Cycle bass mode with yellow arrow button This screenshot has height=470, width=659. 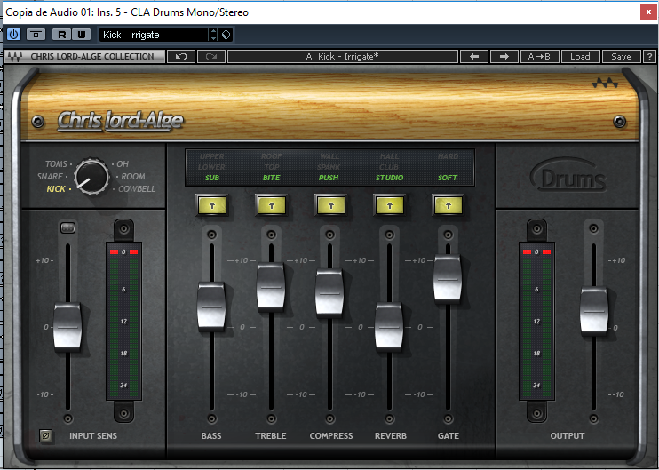[211, 205]
